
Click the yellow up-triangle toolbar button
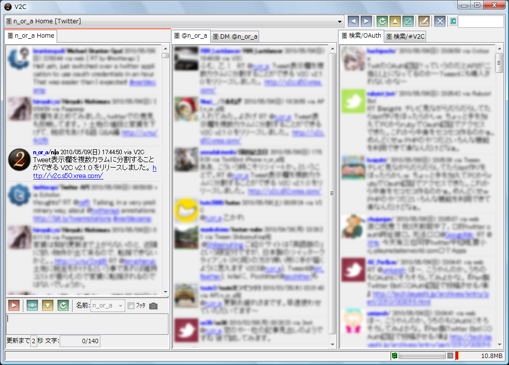(395, 21)
